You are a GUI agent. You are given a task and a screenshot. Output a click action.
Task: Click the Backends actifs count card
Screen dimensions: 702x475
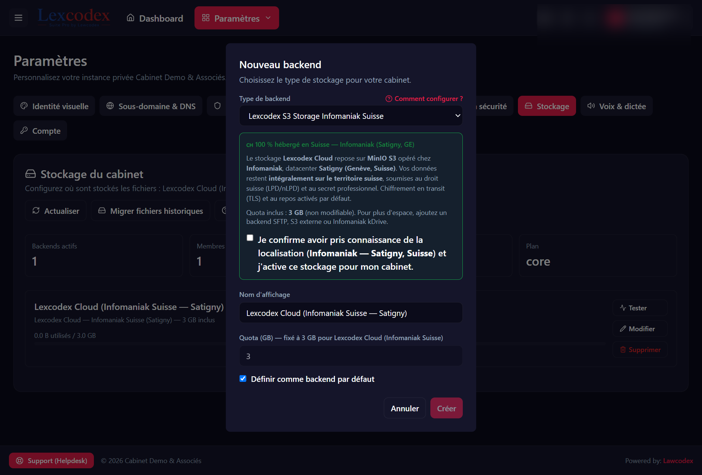104,256
